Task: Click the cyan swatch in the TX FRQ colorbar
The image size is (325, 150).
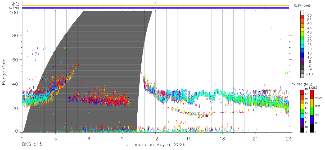Action: pyautogui.click(x=302, y=116)
